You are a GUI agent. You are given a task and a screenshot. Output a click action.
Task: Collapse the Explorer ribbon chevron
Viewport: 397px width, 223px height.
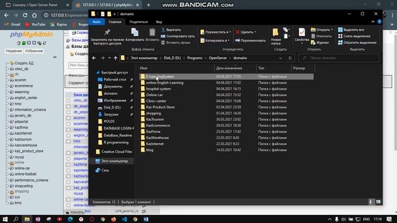pyautogui.click(x=373, y=22)
